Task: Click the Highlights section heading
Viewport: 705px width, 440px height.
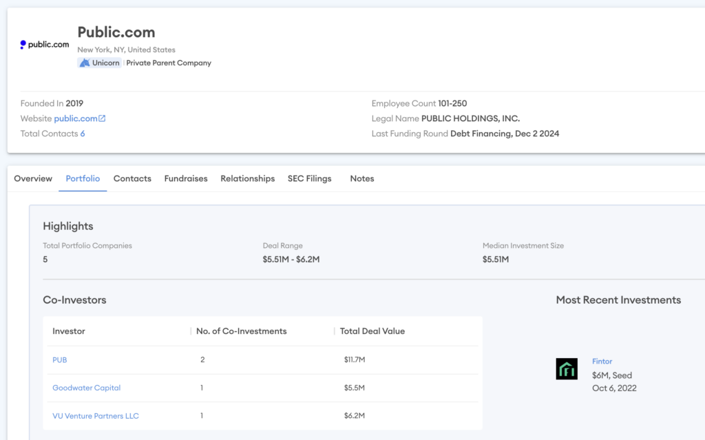Action: coord(68,227)
